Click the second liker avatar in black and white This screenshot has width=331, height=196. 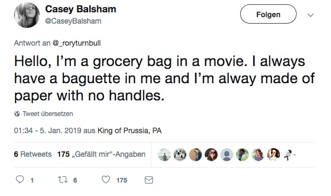180,155
